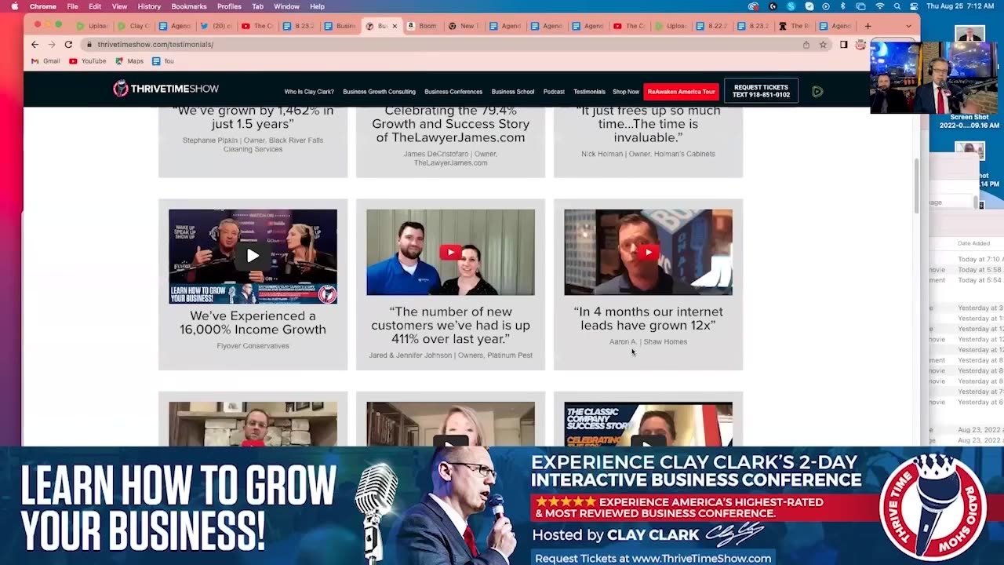Click the green play icon in the site header
1004x565 pixels.
pyautogui.click(x=817, y=91)
